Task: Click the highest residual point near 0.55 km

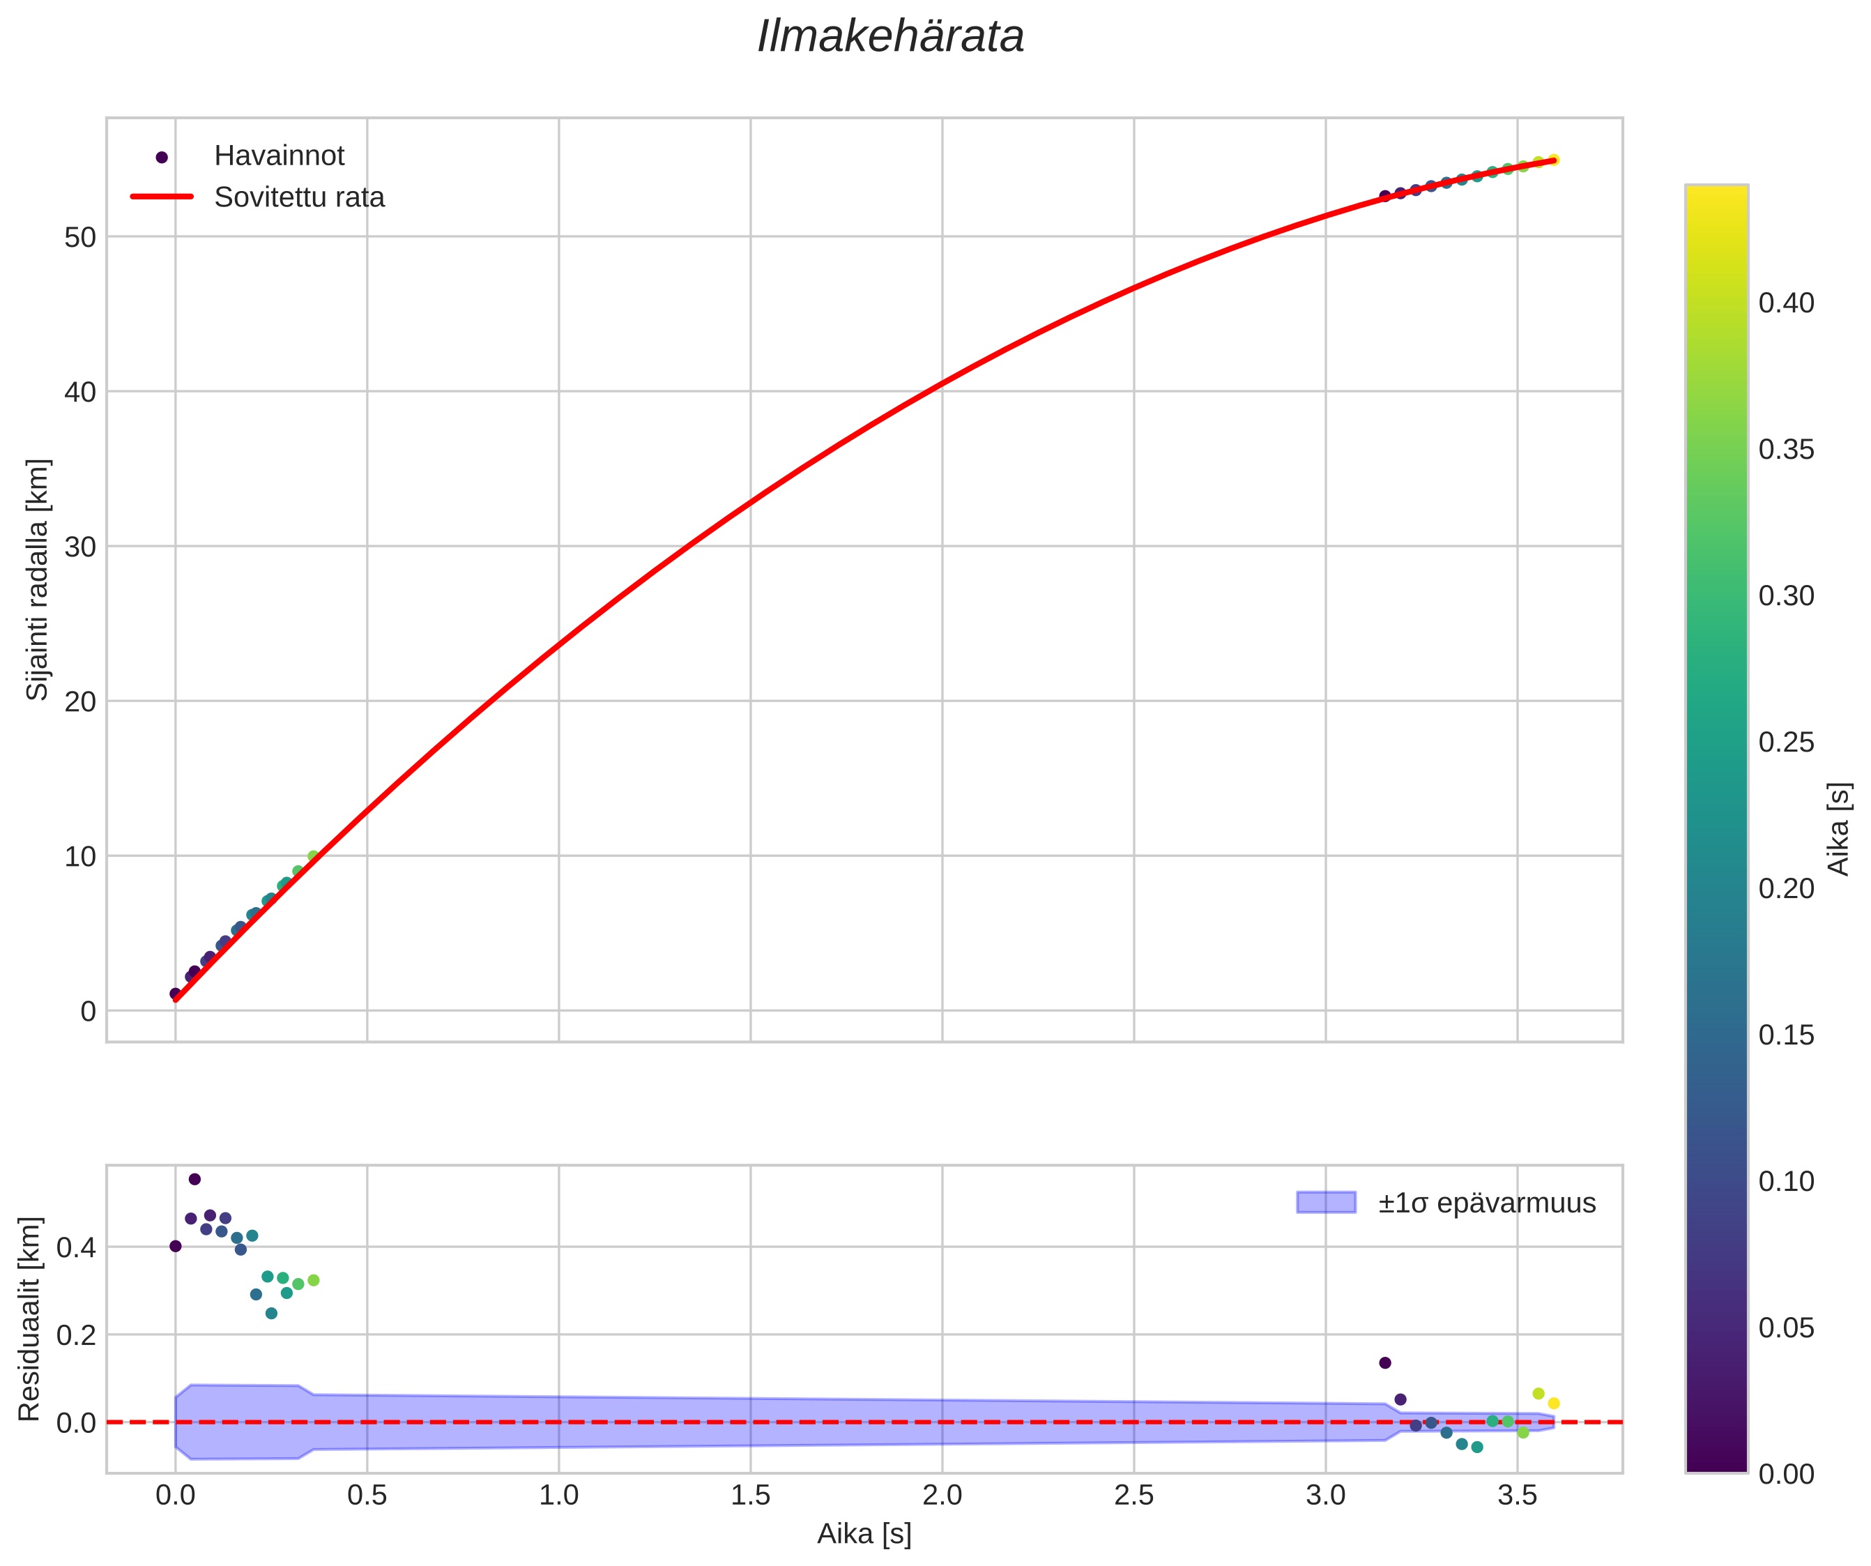Action: click(194, 1179)
